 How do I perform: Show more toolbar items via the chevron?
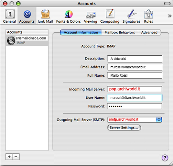[169, 16]
